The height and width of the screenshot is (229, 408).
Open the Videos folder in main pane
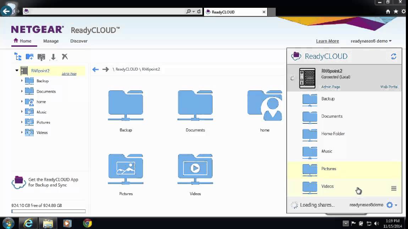click(x=195, y=169)
